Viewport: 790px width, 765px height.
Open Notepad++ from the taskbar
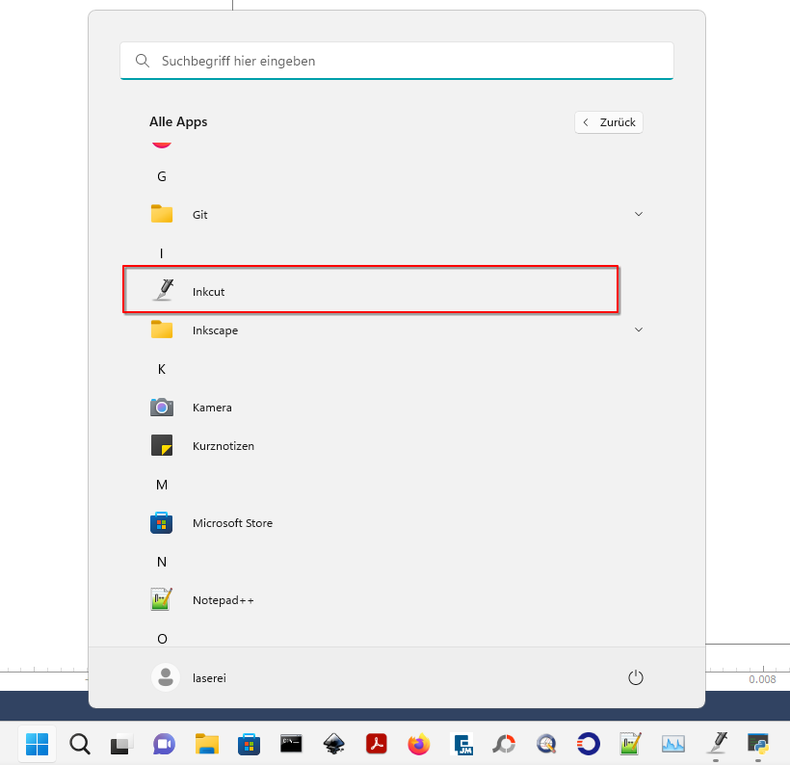pos(631,744)
